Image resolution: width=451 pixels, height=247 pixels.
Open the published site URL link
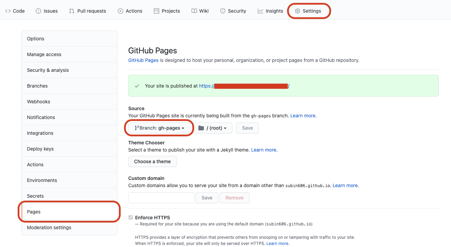tap(244, 86)
